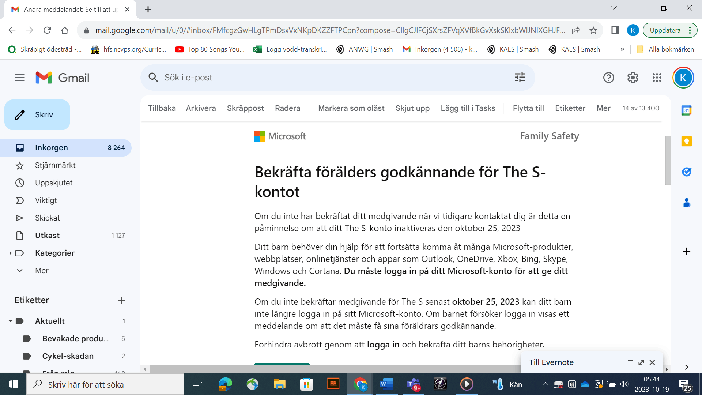Click Arkivera in message toolbar

[201, 108]
